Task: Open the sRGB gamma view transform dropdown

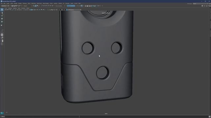Action: tap(74, 10)
